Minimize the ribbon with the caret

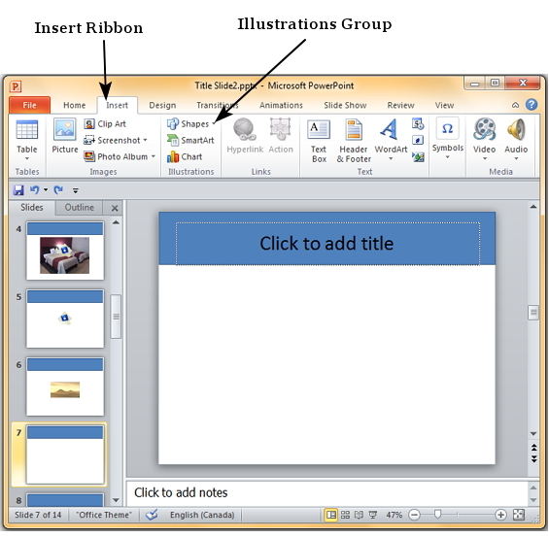click(515, 105)
